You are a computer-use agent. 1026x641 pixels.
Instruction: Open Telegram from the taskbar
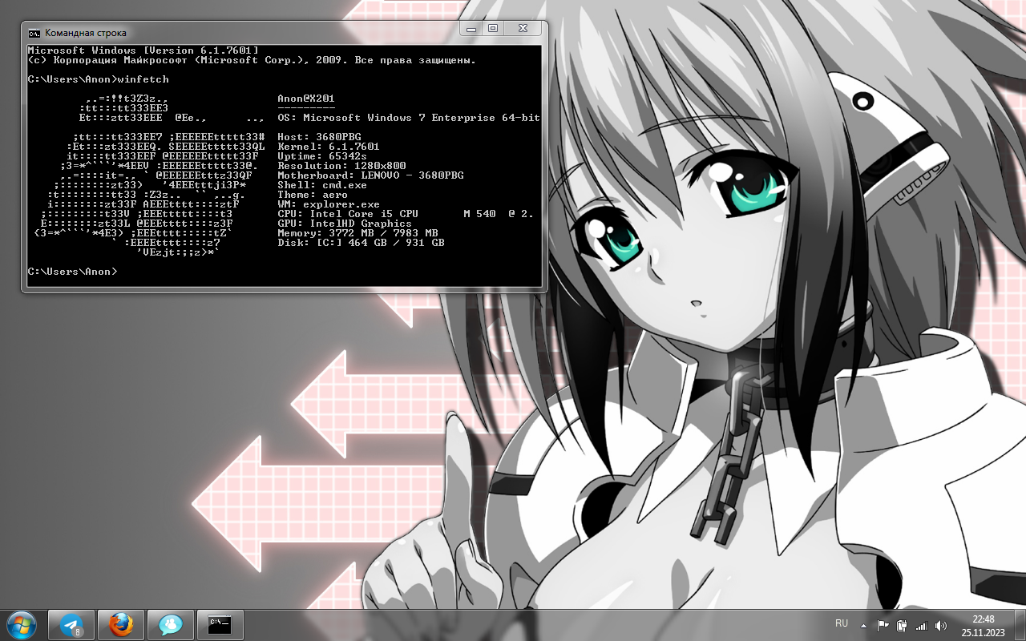coord(71,624)
